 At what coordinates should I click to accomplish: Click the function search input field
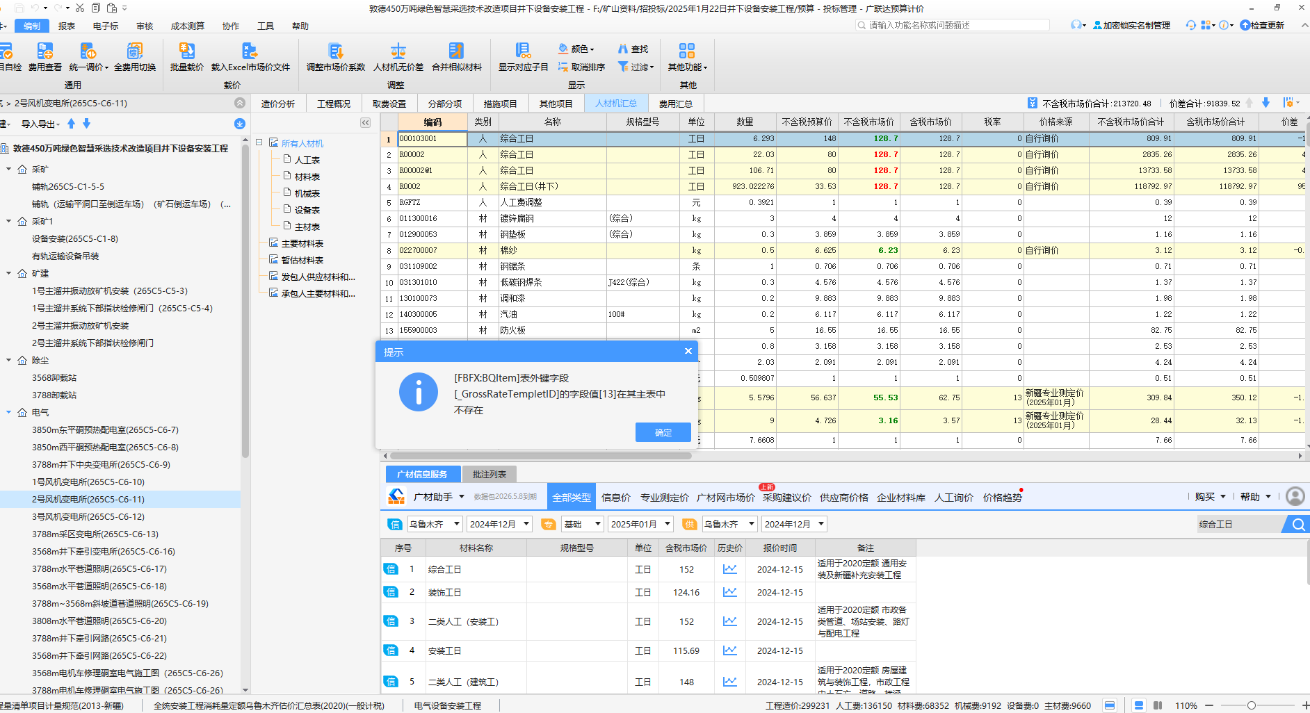(953, 25)
